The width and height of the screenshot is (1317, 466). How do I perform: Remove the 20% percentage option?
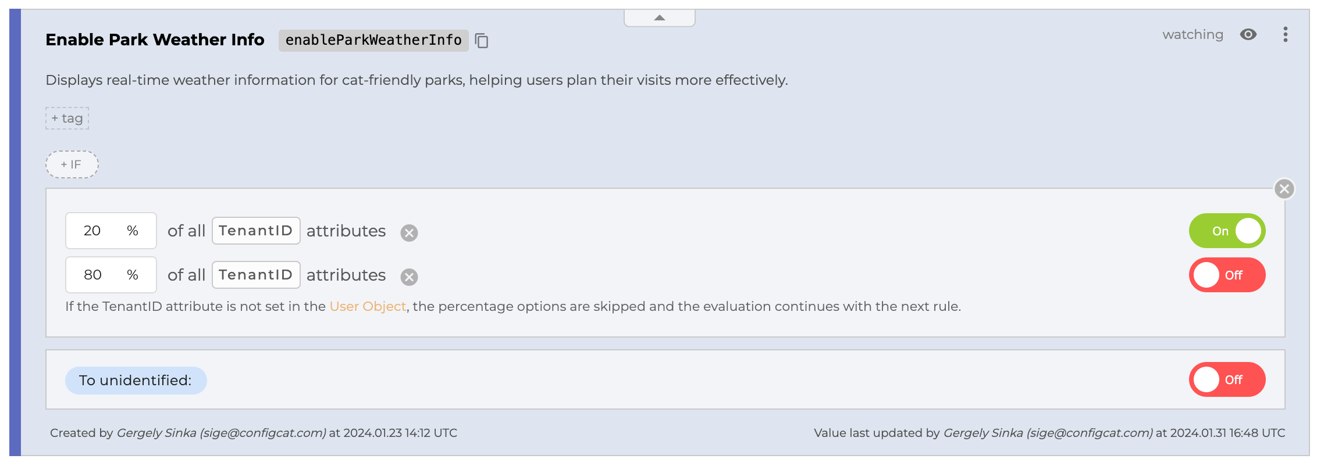409,233
